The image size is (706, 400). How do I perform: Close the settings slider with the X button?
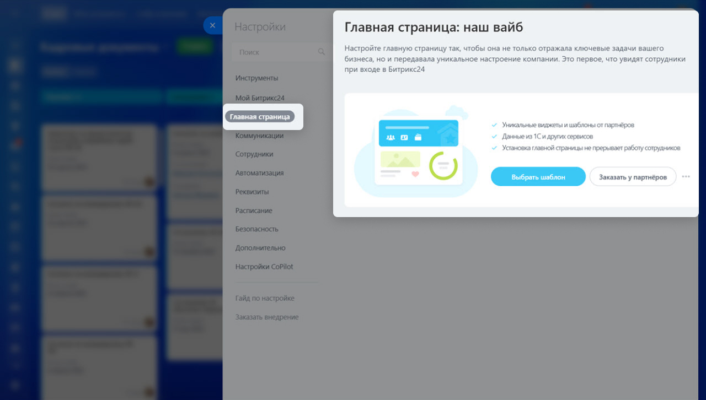pyautogui.click(x=213, y=25)
